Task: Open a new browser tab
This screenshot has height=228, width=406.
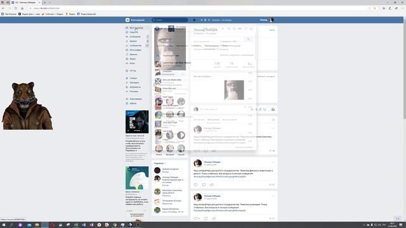Action: tap(44, 3)
